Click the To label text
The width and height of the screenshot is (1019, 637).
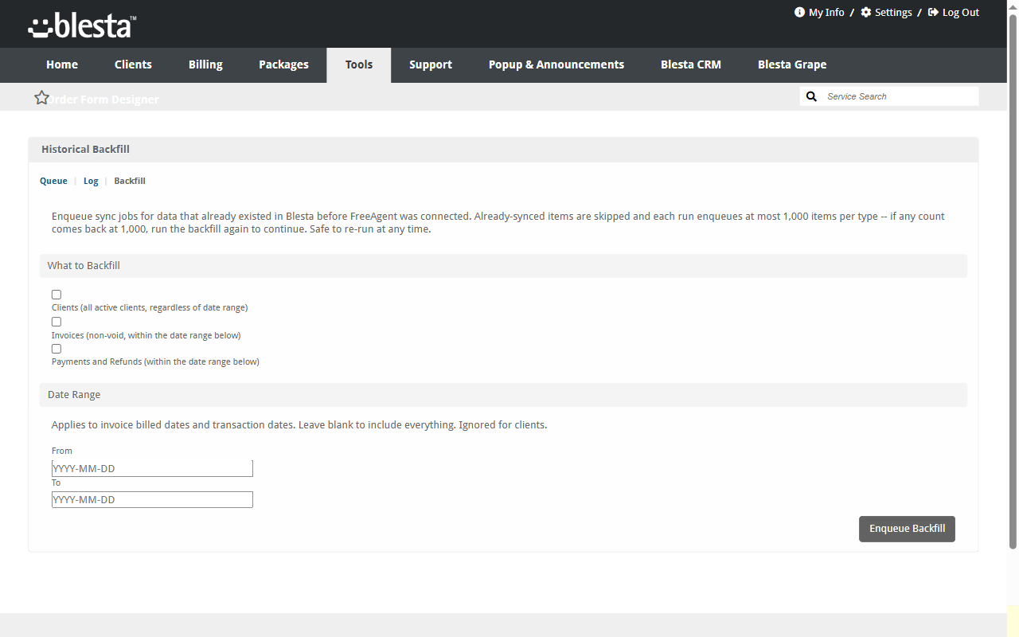coord(57,483)
